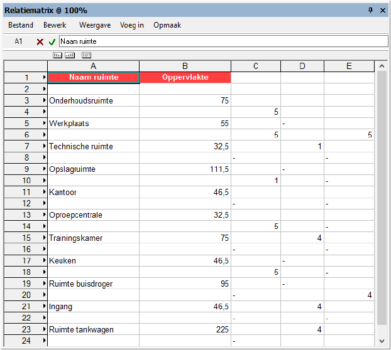The image size is (391, 350).
Task: Expand the row 3 arrow marker
Action: [x=44, y=100]
